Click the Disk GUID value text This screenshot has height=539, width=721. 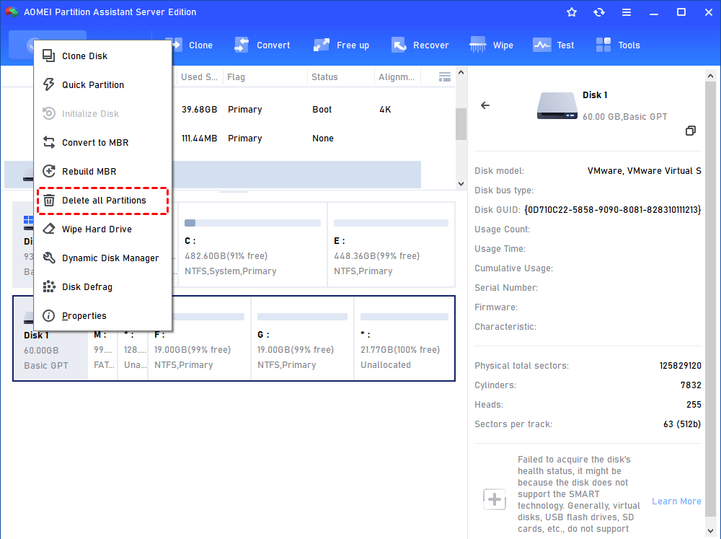tap(612, 210)
